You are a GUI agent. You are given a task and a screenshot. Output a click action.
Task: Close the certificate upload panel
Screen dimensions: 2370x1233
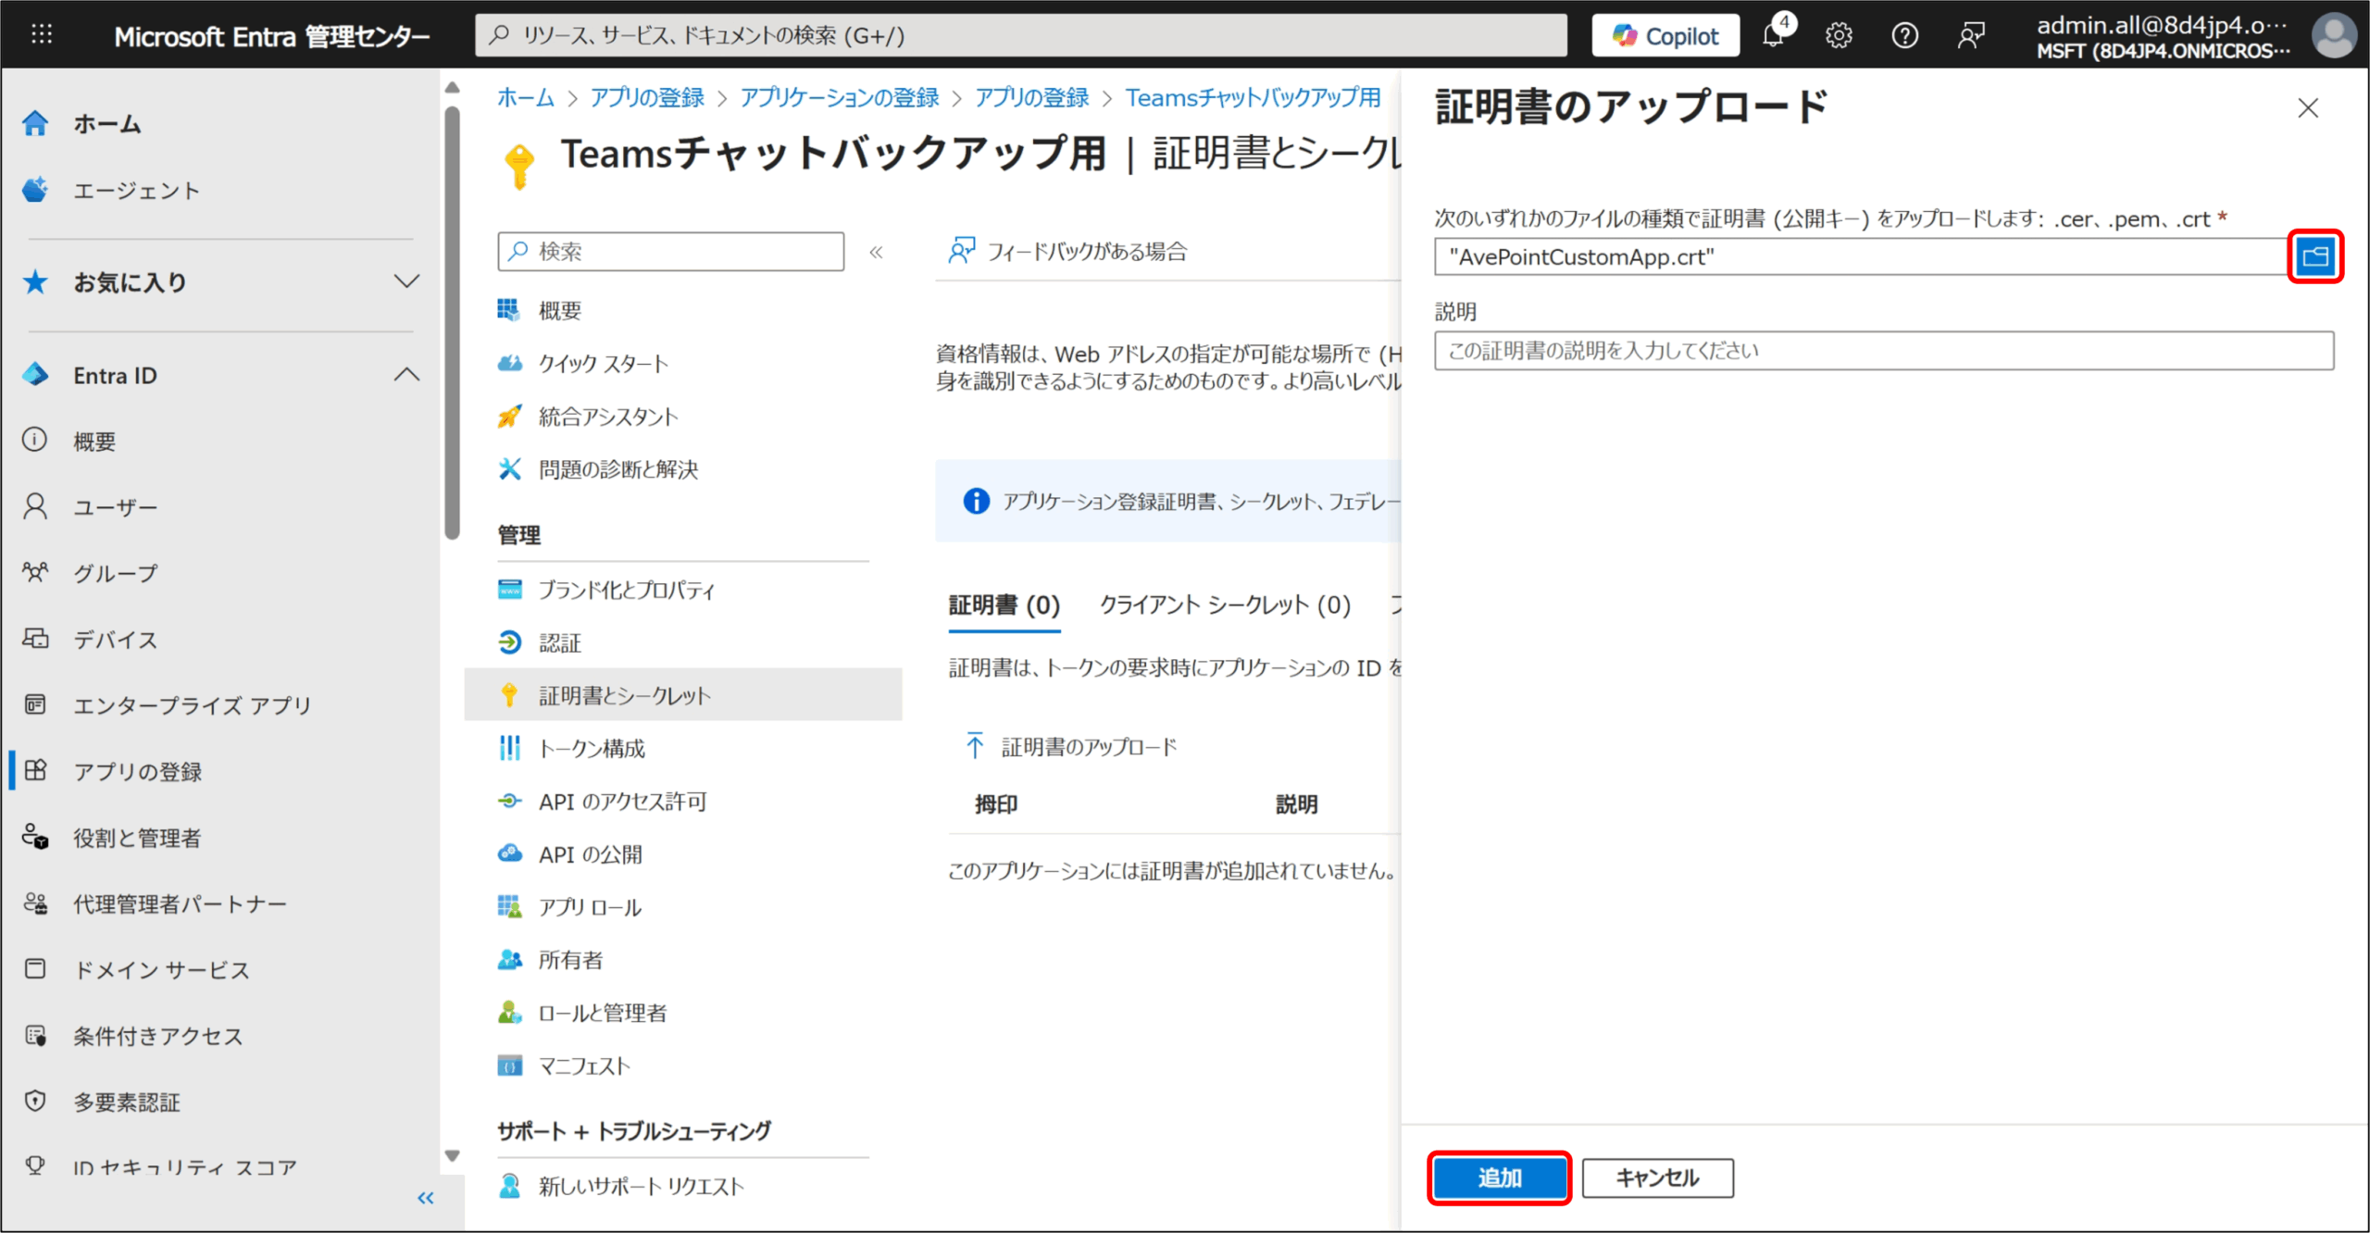pos(2308,108)
